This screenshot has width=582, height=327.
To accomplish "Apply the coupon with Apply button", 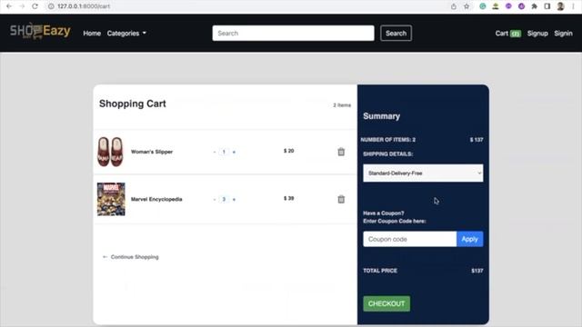I will click(x=470, y=239).
